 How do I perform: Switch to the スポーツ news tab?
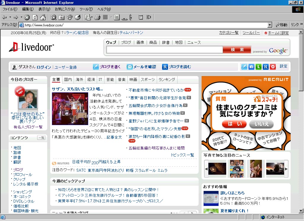148,80
